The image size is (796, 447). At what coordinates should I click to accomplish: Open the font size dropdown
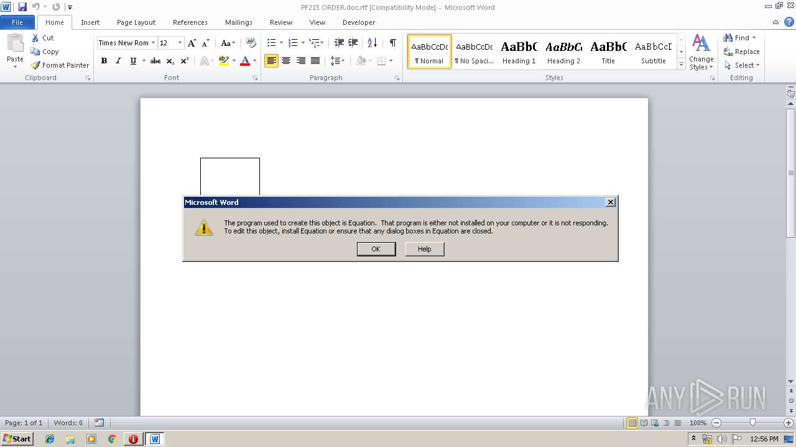point(180,43)
